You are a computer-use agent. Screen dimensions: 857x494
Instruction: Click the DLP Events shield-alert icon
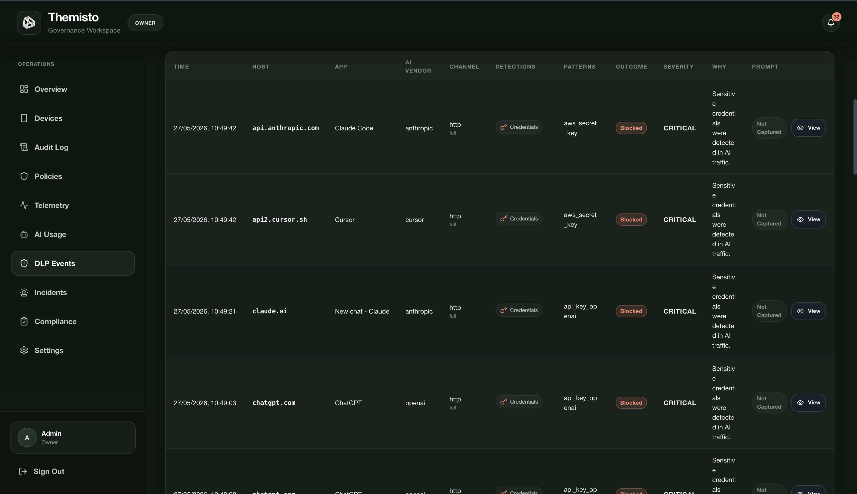click(24, 263)
